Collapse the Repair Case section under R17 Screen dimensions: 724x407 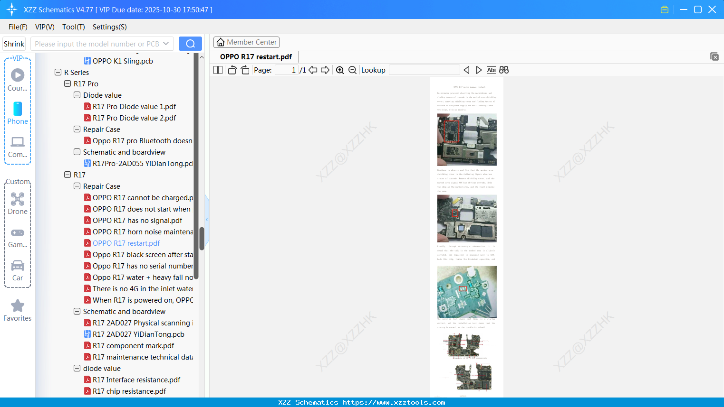tap(77, 186)
